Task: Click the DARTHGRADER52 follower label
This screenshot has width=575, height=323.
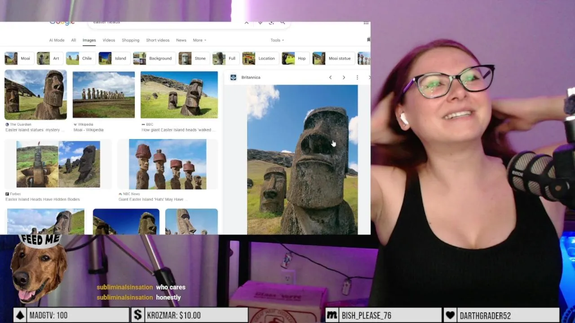Action: 485,315
